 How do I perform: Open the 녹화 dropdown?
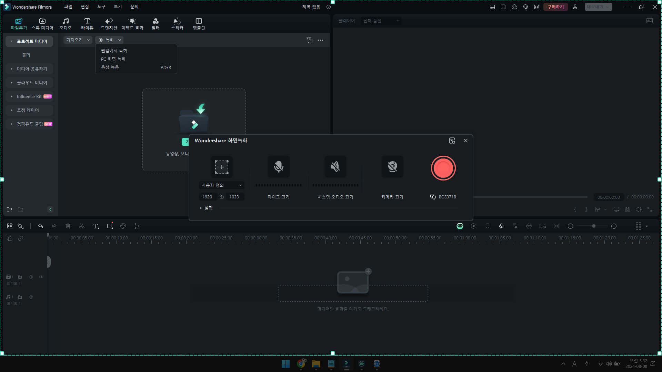click(x=109, y=40)
